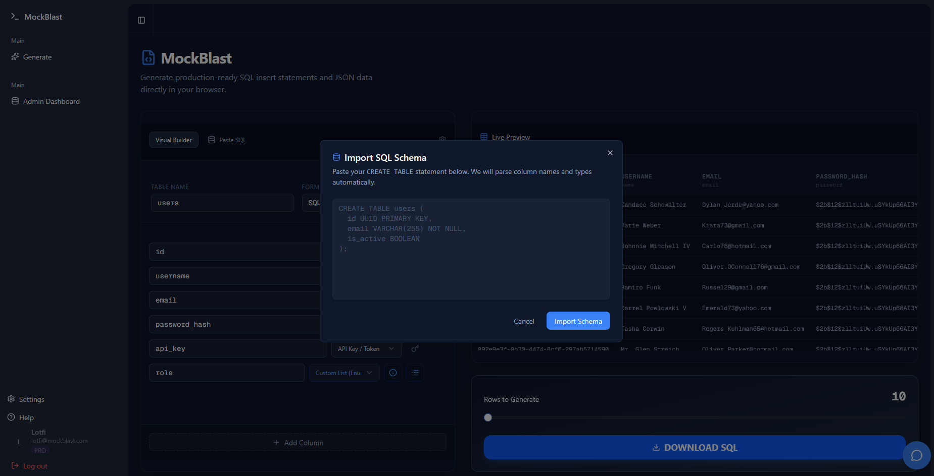Click the key icon on the api_key row
The width and height of the screenshot is (934, 476).
coord(415,348)
